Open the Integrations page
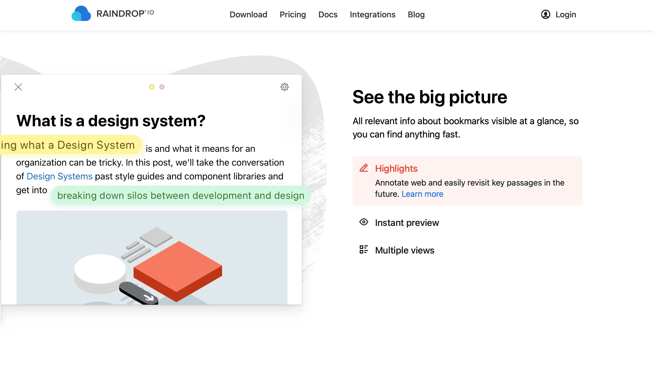654x366 pixels. pos(372,15)
